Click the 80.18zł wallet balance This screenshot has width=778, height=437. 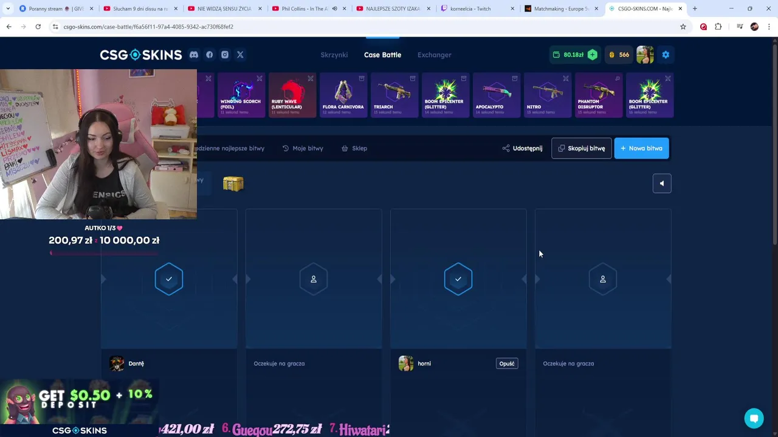click(x=568, y=55)
